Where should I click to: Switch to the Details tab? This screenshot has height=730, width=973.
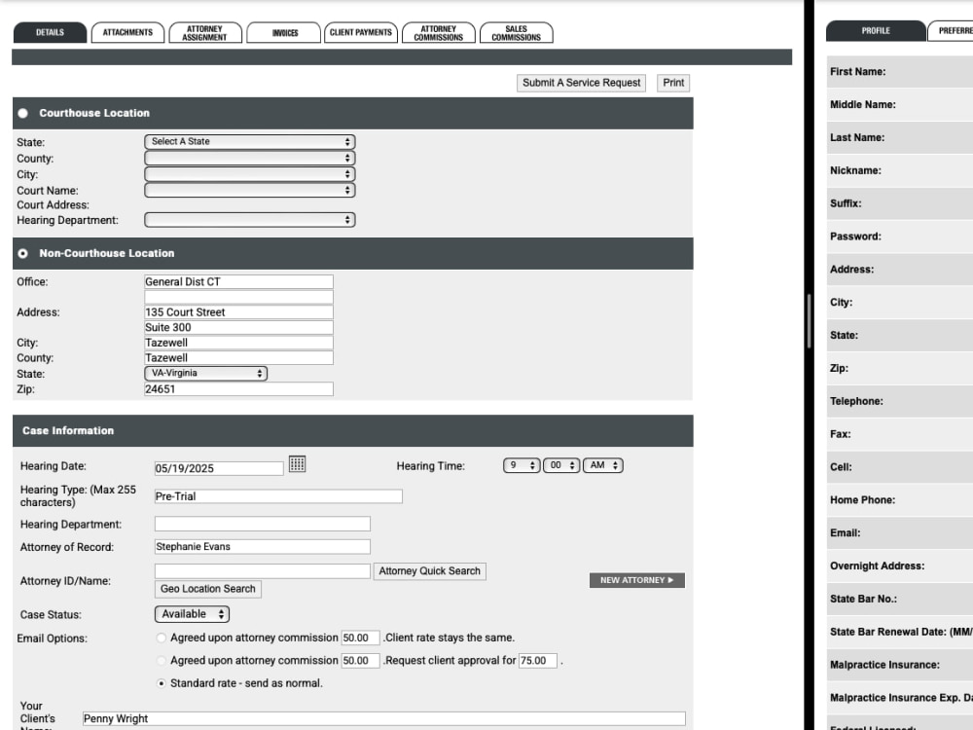(x=50, y=32)
